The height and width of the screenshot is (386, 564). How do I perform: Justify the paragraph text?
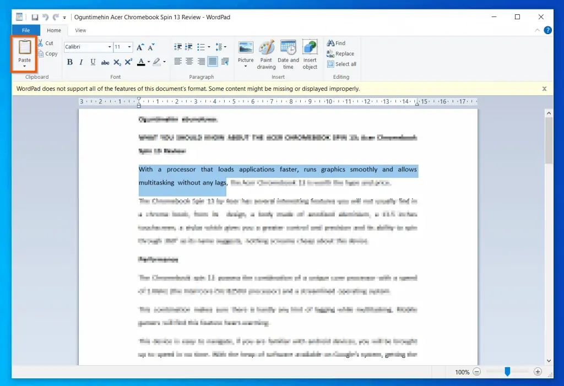[x=213, y=62]
